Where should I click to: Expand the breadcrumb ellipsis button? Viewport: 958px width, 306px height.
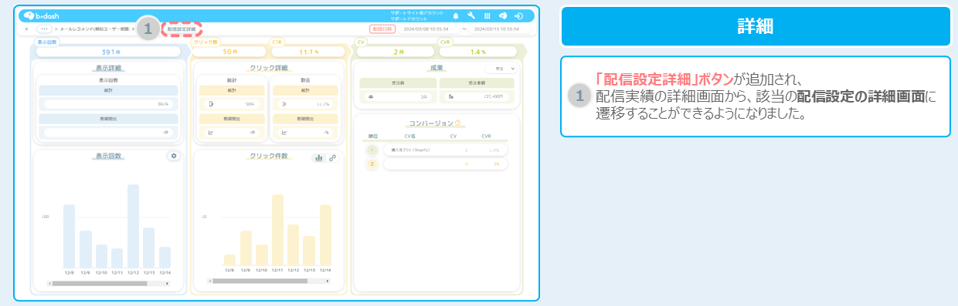[44, 29]
